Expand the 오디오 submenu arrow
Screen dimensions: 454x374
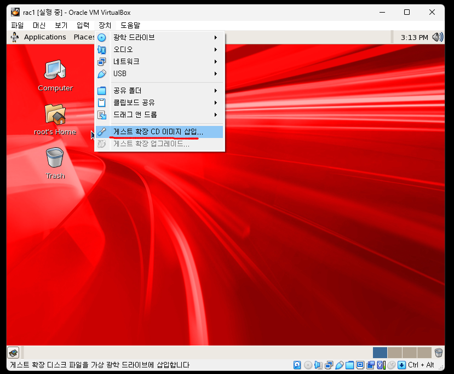(x=216, y=50)
